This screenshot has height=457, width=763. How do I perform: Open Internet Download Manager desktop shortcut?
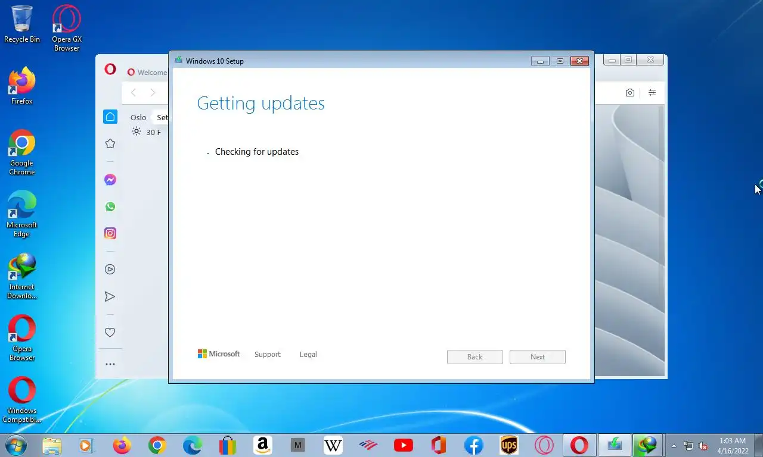coord(22,276)
